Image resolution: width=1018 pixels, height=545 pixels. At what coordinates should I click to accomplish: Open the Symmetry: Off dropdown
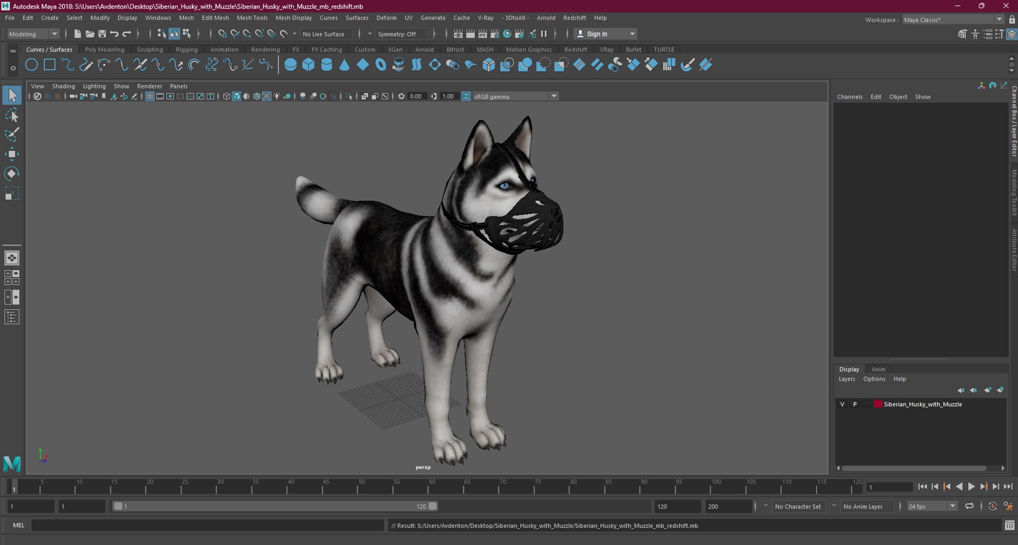(401, 34)
